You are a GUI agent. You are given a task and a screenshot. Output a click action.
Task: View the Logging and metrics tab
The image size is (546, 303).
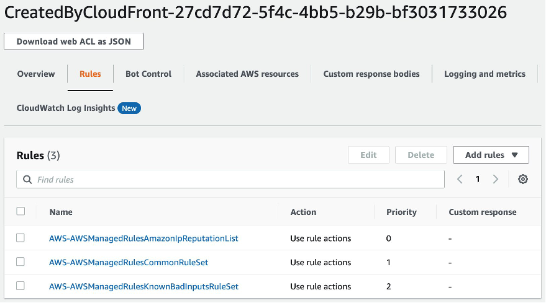click(x=485, y=74)
